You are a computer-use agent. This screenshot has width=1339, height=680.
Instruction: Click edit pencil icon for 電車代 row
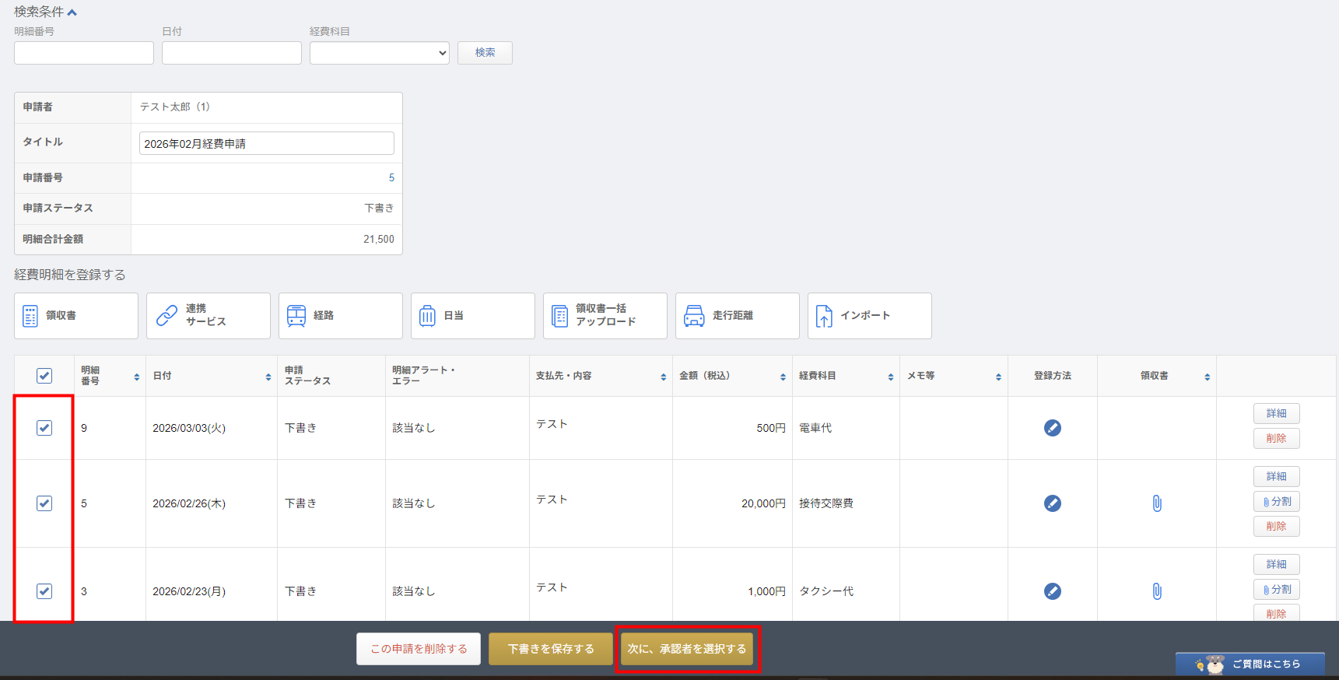pyautogui.click(x=1052, y=428)
